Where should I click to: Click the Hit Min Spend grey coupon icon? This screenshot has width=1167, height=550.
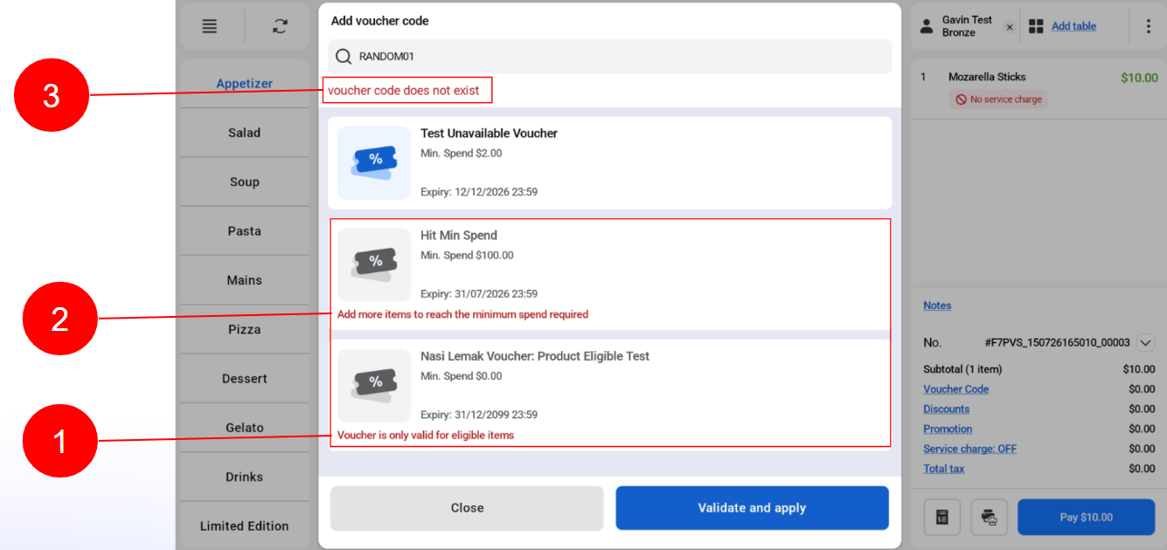click(374, 265)
